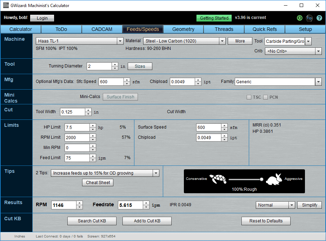Open the Tip balloon icon near top right
The height and width of the screenshot is (241, 326).
(309, 18)
